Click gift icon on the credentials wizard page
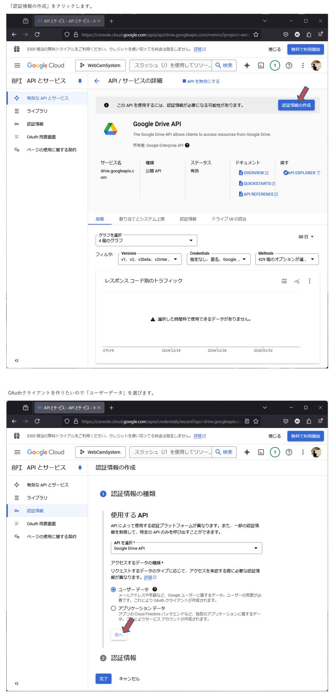 17,436
